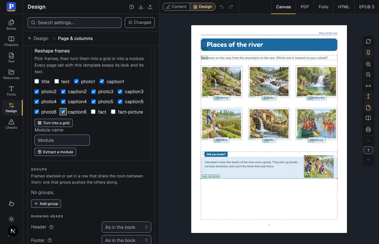
Task: Enable the fact-picture checkbox
Action: pyautogui.click(x=113, y=111)
